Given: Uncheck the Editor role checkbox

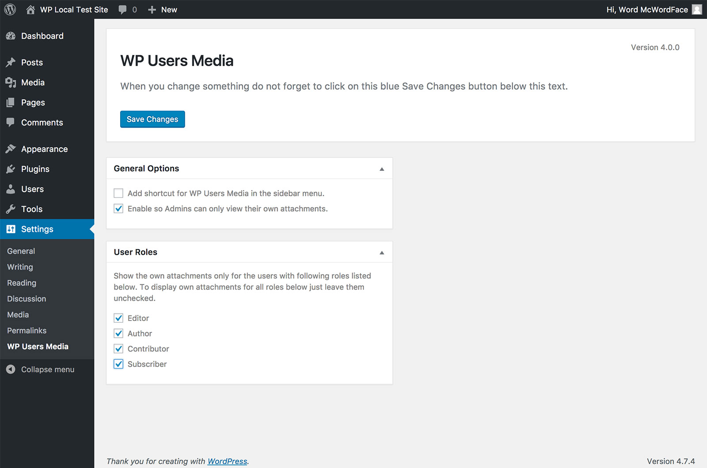Looking at the screenshot, I should tap(118, 318).
